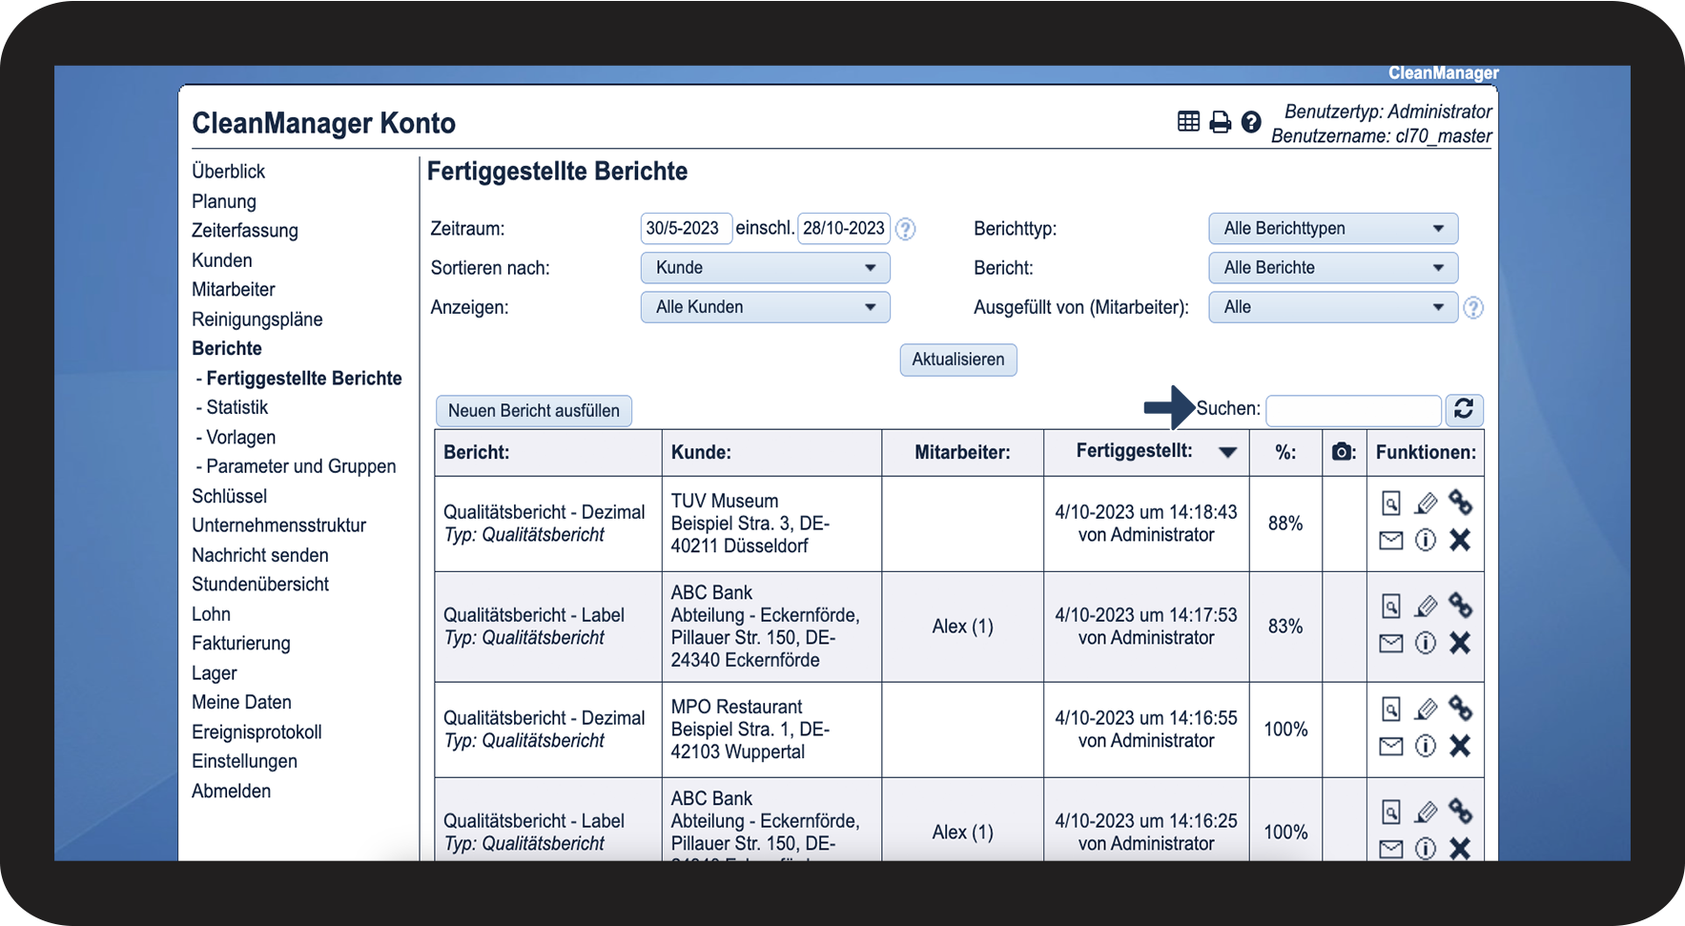Click link icon in 83% ABC Bank row
Screen dimensions: 1685x926
point(1460,605)
